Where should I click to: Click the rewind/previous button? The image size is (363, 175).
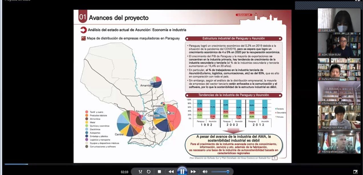click(x=171, y=172)
